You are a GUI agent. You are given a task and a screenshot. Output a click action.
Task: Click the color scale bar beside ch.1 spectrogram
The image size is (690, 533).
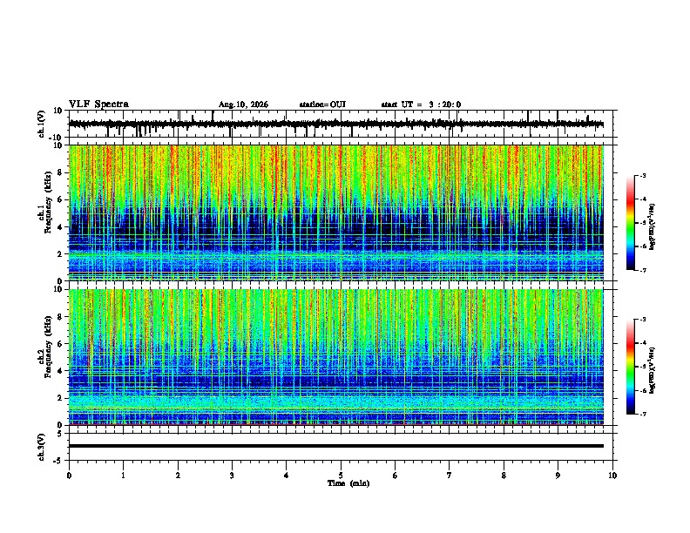coord(631,223)
